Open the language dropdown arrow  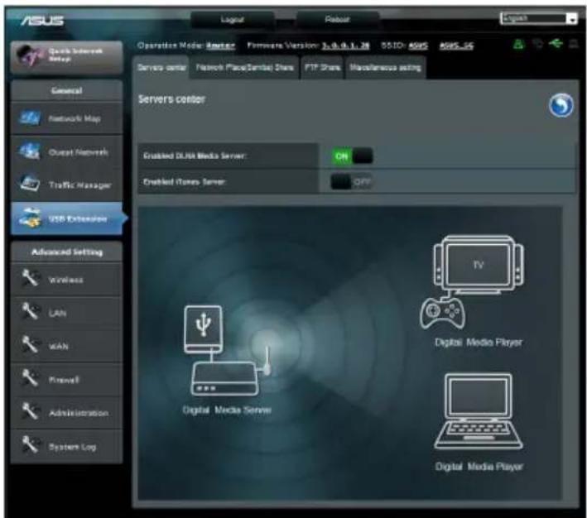[x=572, y=19]
